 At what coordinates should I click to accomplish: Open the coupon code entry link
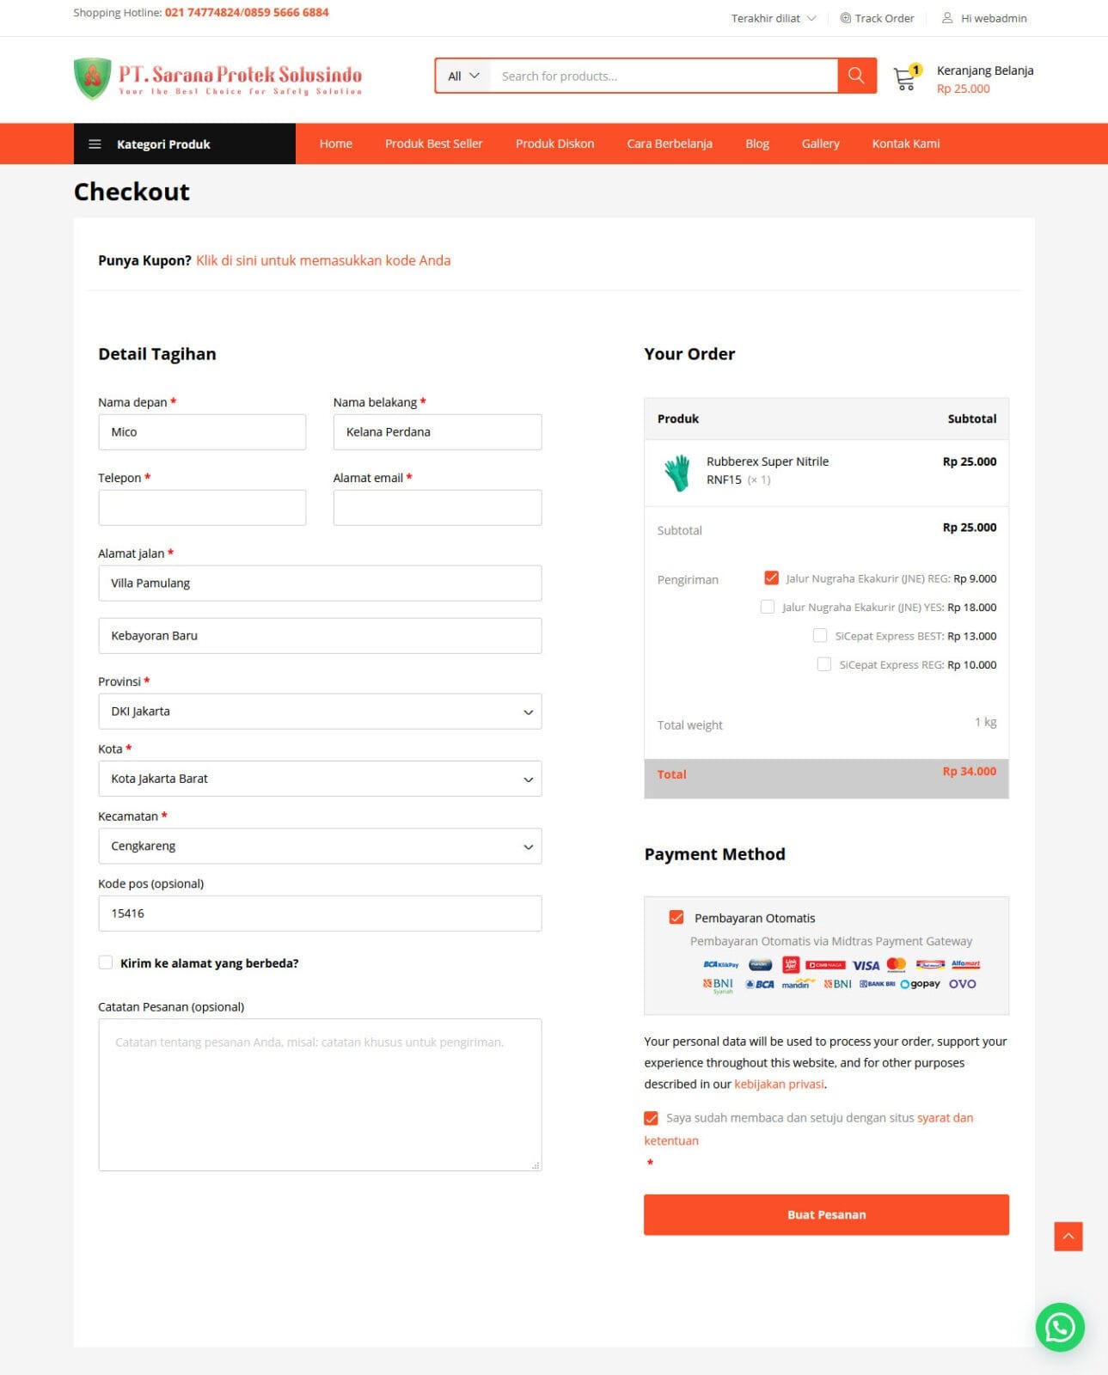pyautogui.click(x=323, y=260)
